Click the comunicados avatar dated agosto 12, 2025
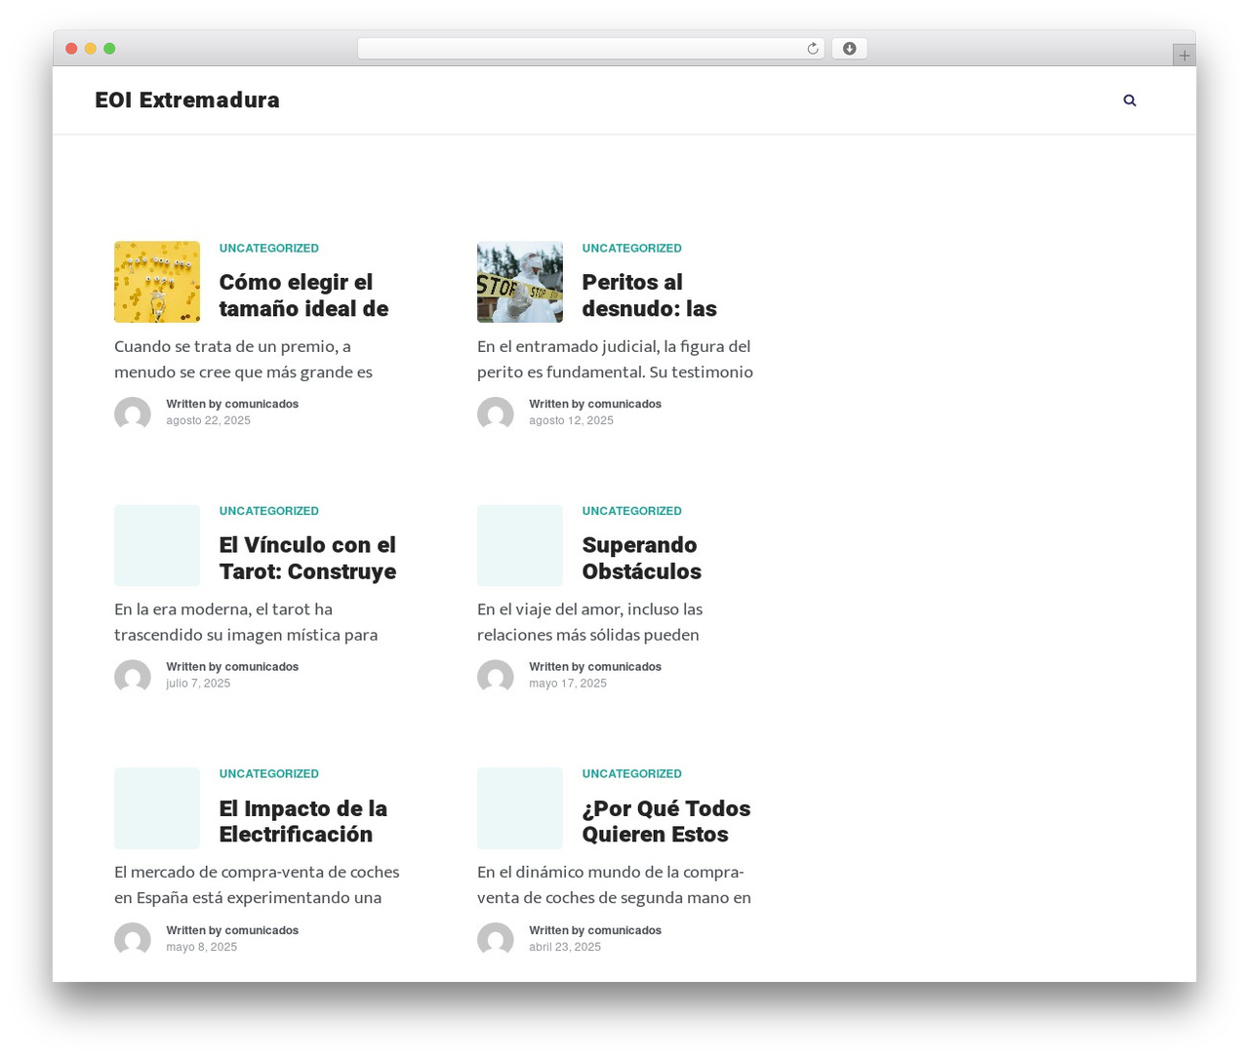Image resolution: width=1249 pixels, height=1057 pixels. point(496,414)
